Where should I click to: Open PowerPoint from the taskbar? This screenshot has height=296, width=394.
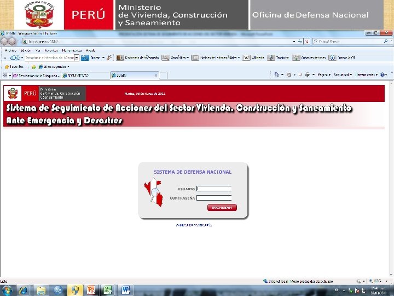pyautogui.click(x=91, y=291)
